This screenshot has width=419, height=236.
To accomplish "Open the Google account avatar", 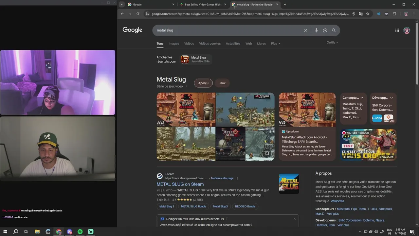I will (x=407, y=30).
